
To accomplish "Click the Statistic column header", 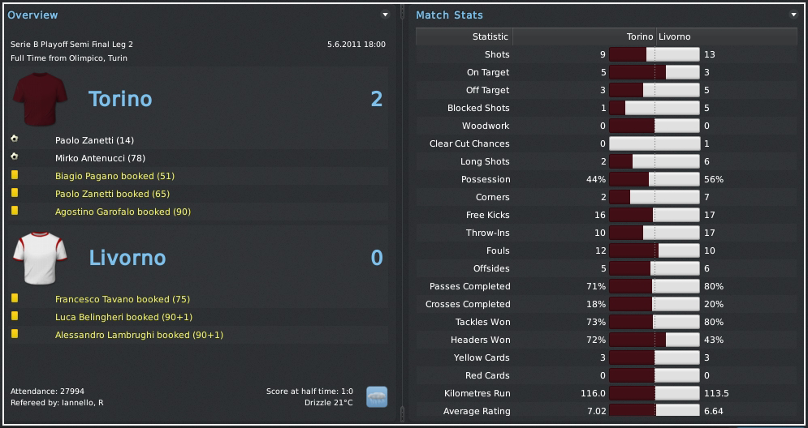I will pos(490,36).
